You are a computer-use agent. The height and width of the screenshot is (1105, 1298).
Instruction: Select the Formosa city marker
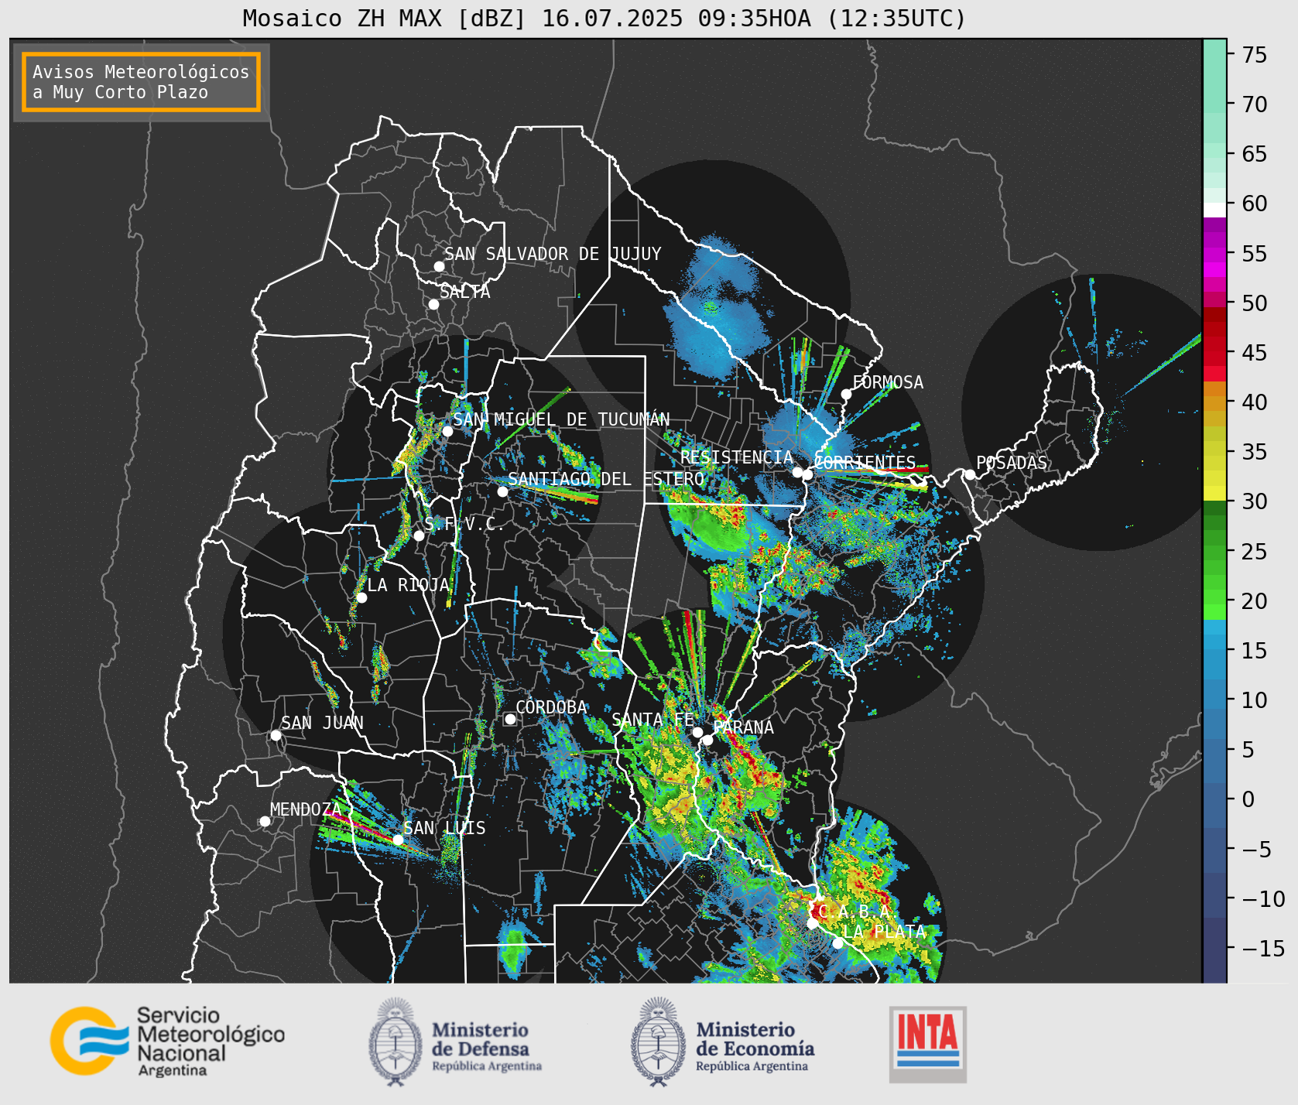click(847, 394)
